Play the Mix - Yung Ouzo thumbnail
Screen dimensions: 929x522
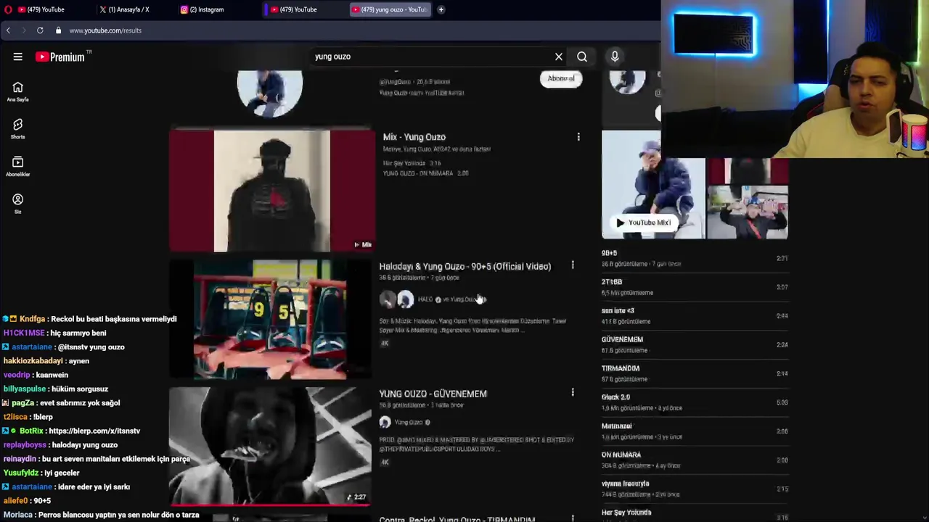tap(272, 191)
